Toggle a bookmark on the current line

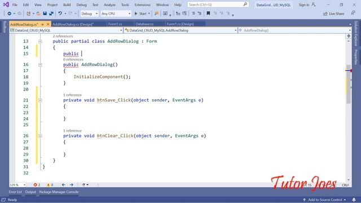click(x=208, y=14)
